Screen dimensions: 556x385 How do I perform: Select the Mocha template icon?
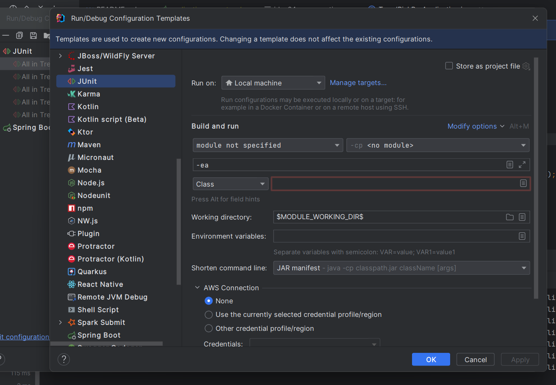click(x=71, y=170)
